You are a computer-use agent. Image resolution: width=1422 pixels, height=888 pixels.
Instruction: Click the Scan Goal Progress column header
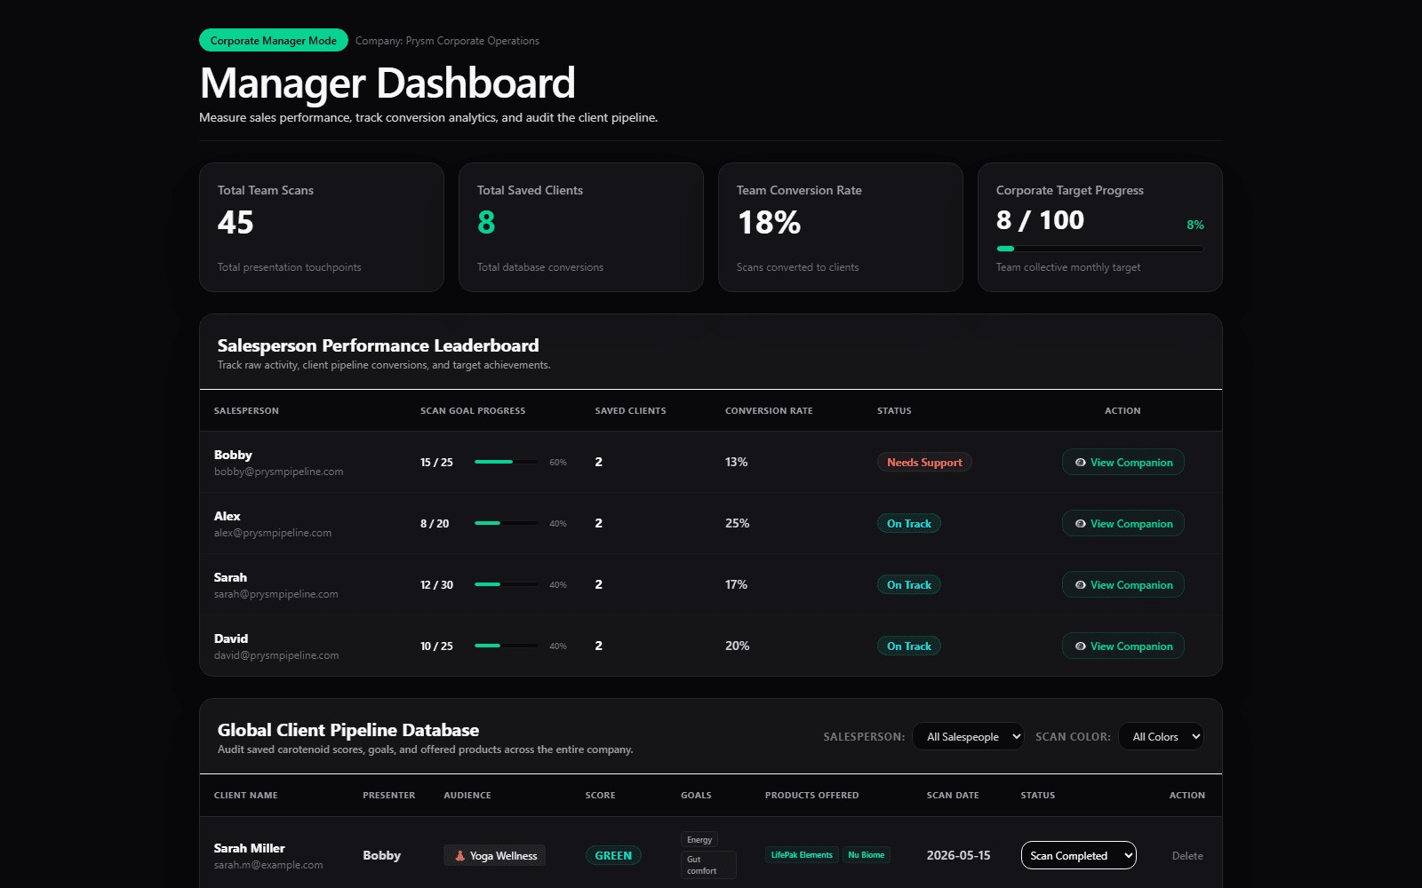coord(473,411)
